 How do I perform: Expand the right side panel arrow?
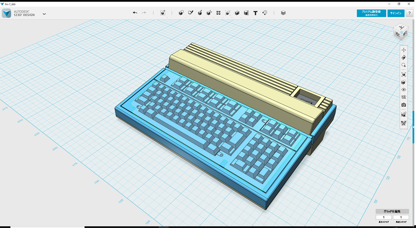click(x=414, y=127)
